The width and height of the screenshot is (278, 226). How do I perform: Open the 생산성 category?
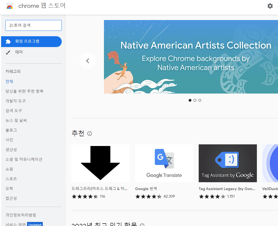(x=11, y=150)
